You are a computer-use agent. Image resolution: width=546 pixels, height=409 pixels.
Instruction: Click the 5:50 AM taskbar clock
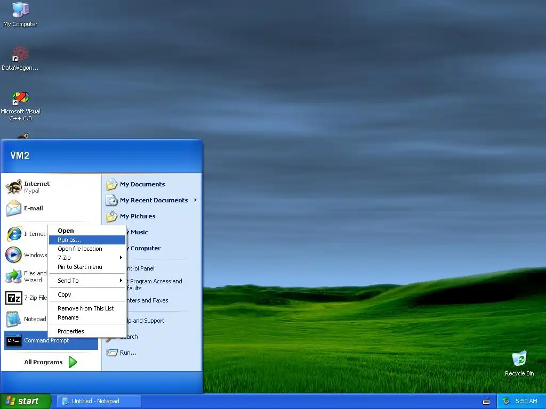coord(526,402)
